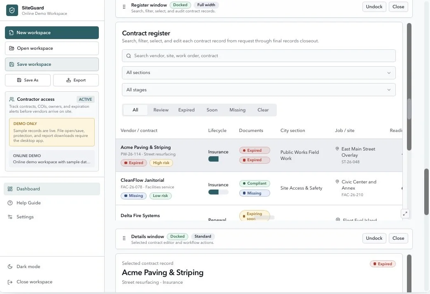
Task: Save the current workspace
Action: click(52, 64)
